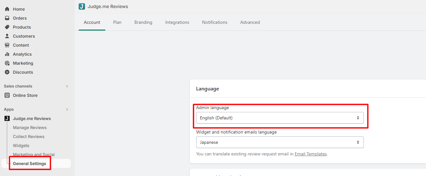Open Widget and notification emails language dropdown
Viewport: 426px width, 176px height.
280,142
